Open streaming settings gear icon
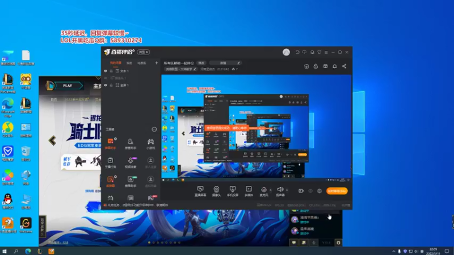The width and height of the screenshot is (454, 255). tap(320, 191)
